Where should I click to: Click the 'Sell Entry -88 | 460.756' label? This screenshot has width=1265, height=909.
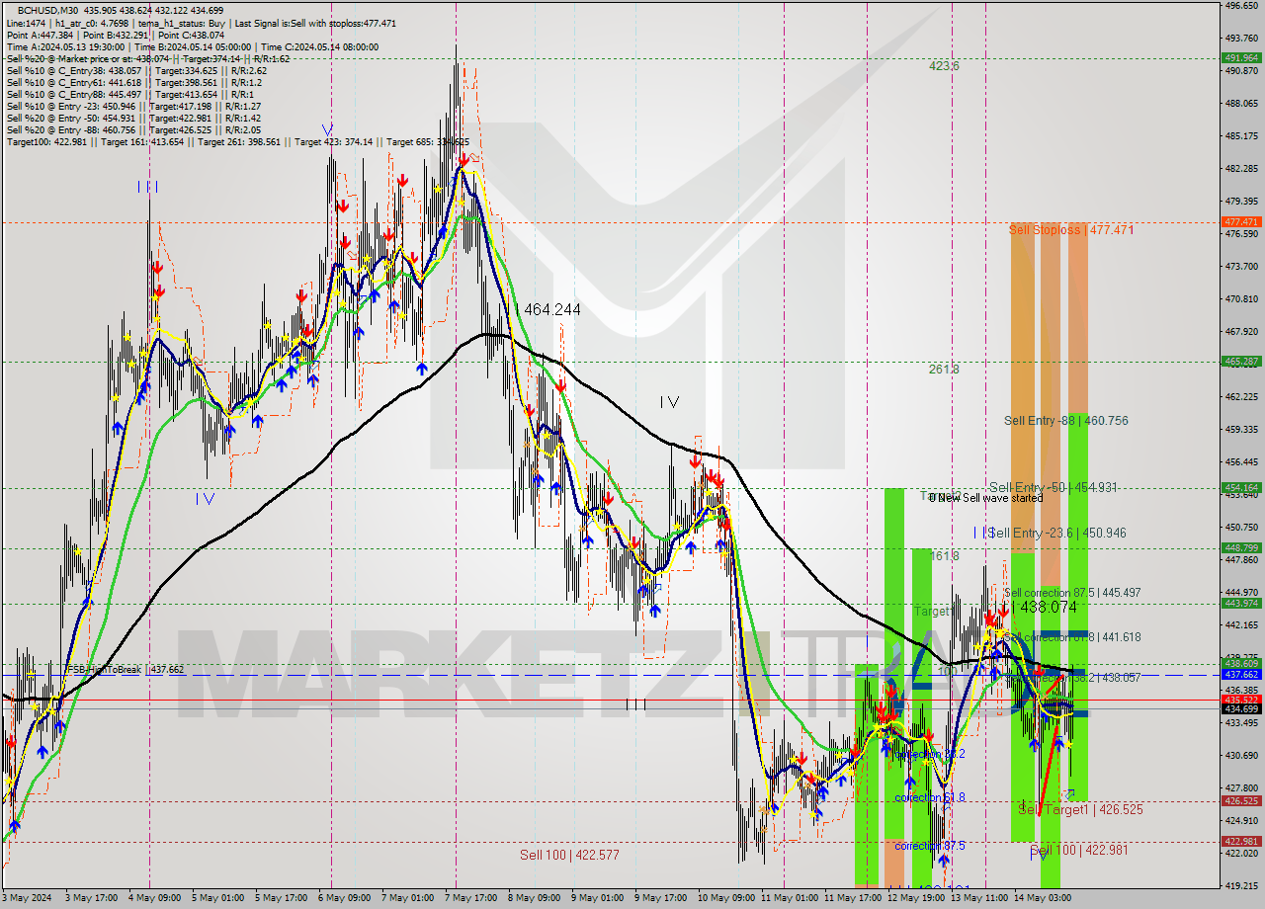coord(1066,420)
